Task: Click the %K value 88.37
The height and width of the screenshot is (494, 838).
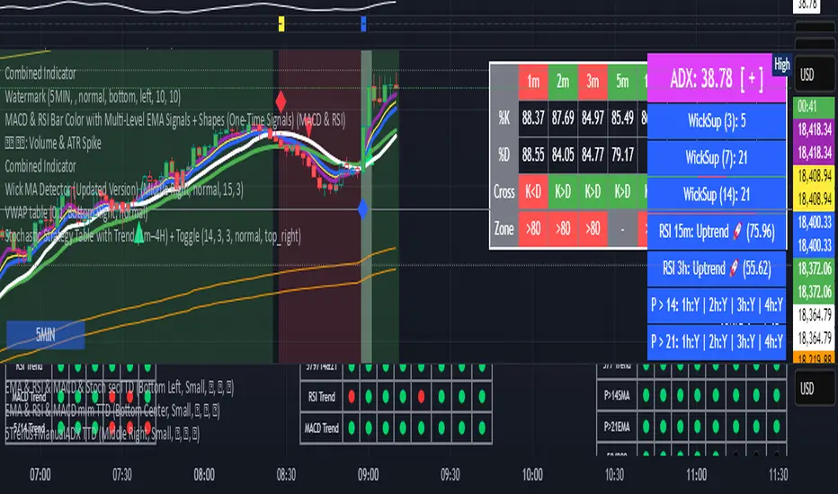Action: (533, 118)
